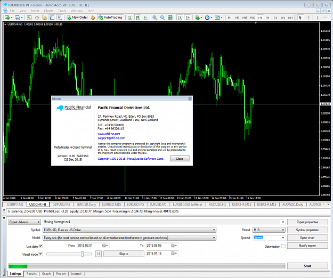Zoom out on the chart
The image size is (333, 278).
click(x=163, y=18)
